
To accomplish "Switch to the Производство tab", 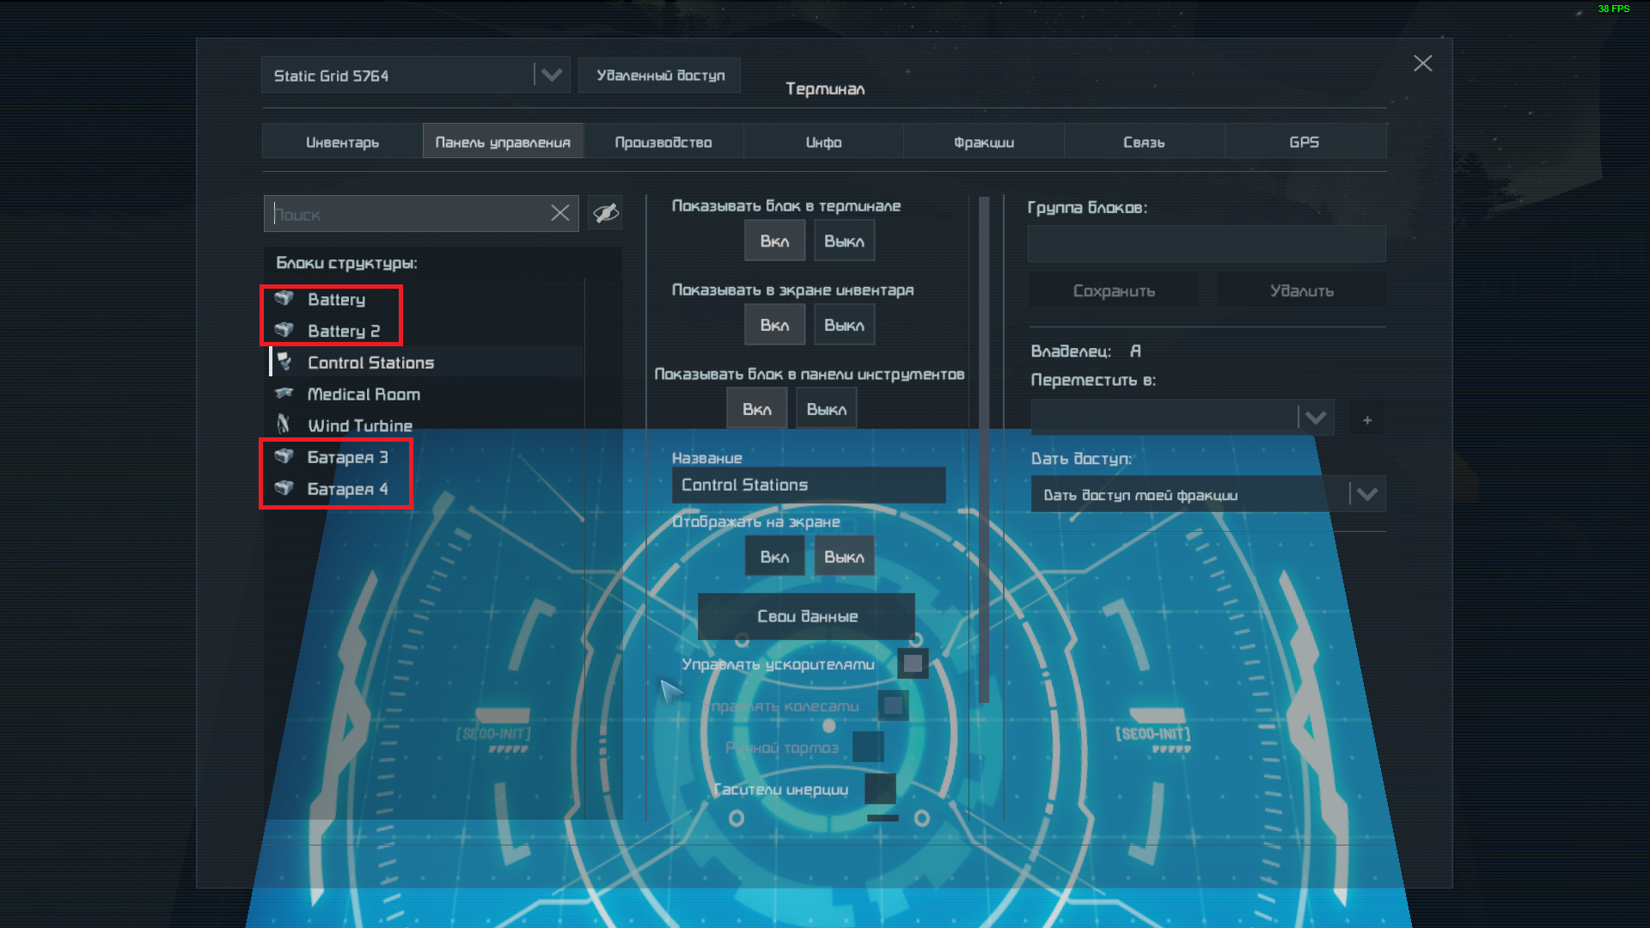I will point(663,142).
